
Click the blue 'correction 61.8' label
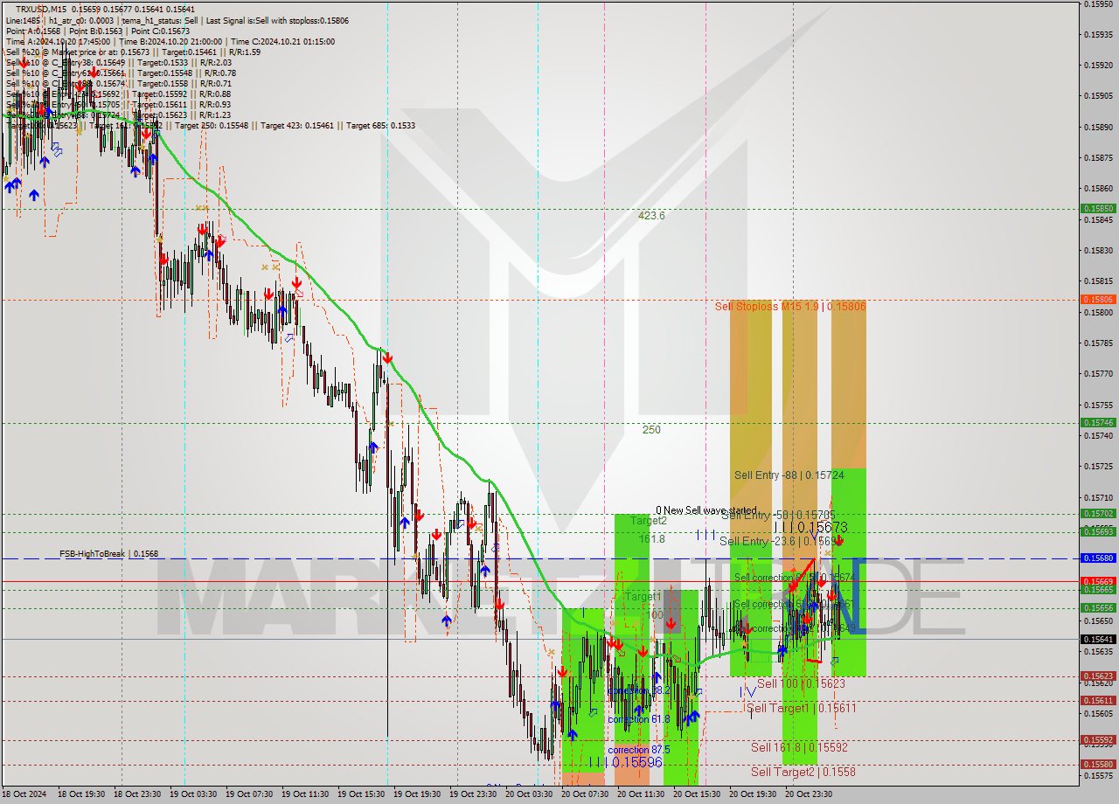639,720
